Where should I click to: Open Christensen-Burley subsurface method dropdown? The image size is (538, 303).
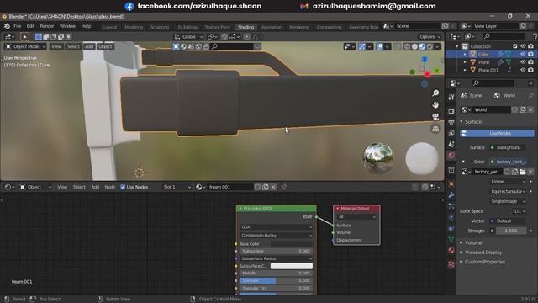pos(277,236)
